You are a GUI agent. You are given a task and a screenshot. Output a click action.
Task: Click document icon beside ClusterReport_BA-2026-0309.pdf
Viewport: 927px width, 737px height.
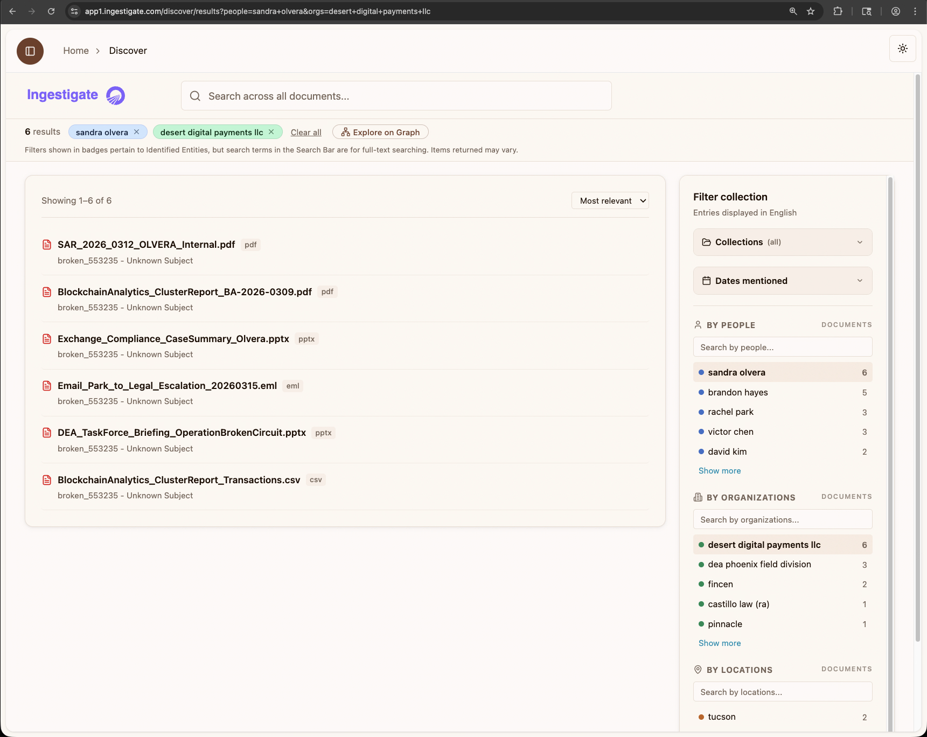(47, 292)
